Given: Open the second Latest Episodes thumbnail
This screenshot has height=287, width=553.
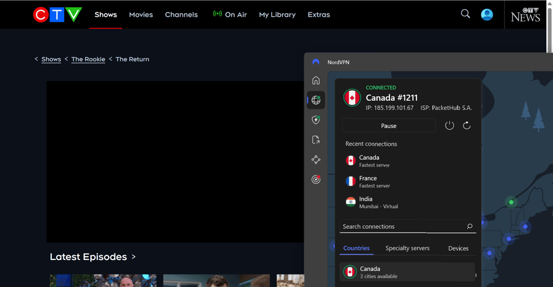Looking at the screenshot, I should (216, 281).
